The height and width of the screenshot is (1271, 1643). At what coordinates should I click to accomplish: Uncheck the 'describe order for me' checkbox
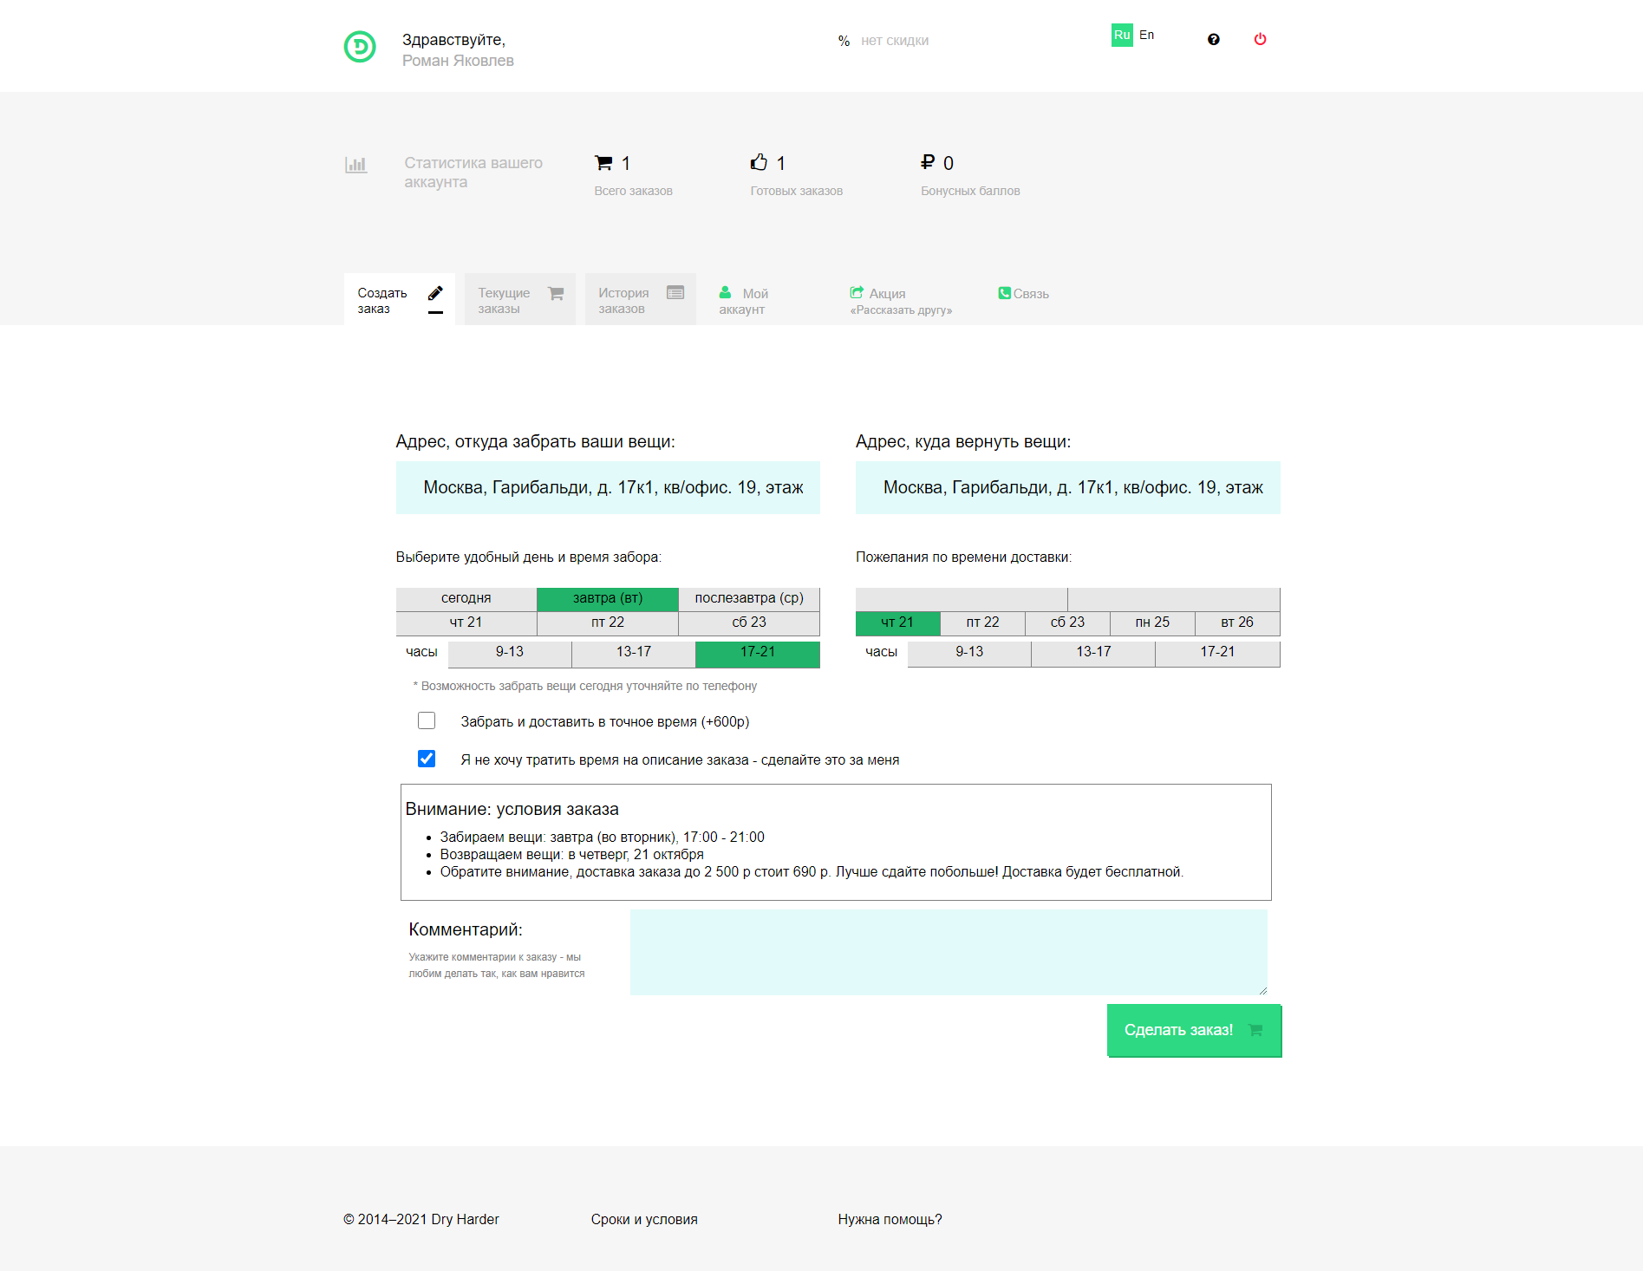tap(427, 759)
